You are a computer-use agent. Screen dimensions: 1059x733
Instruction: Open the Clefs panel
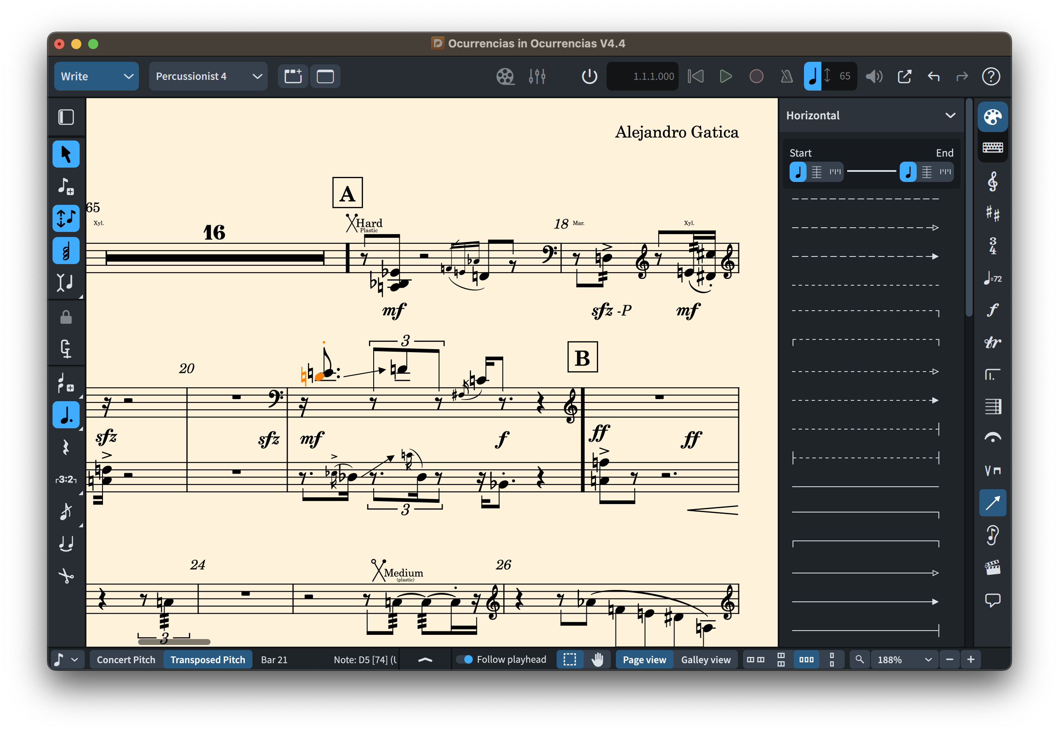(x=992, y=182)
